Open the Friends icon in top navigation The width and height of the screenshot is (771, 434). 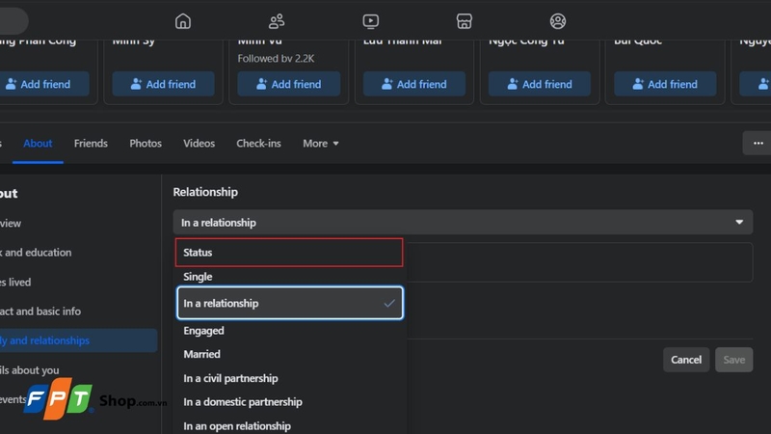(x=277, y=21)
